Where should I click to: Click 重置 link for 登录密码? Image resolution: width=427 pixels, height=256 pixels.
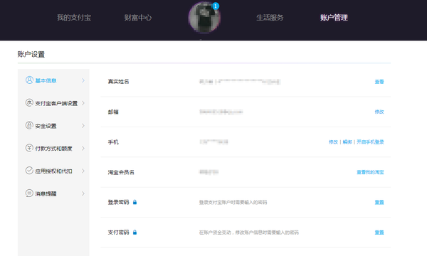[379, 202]
